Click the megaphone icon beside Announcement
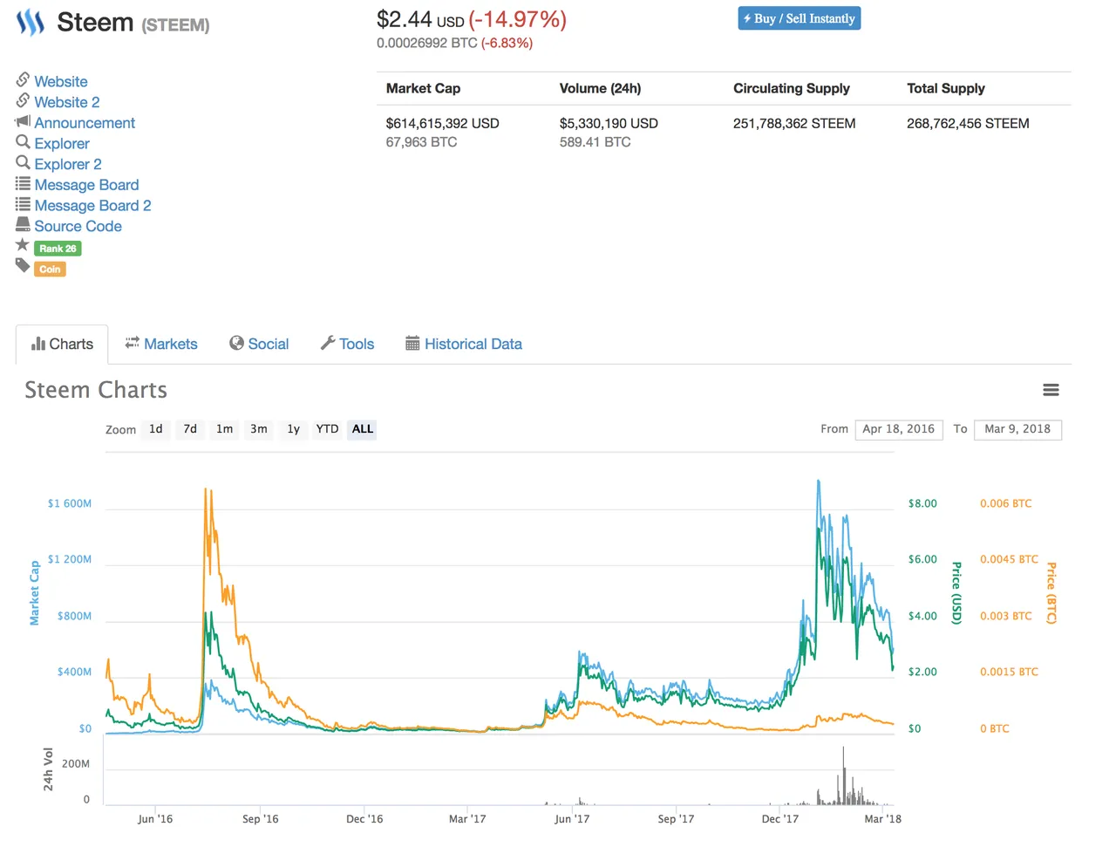1116x847 pixels. (24, 121)
